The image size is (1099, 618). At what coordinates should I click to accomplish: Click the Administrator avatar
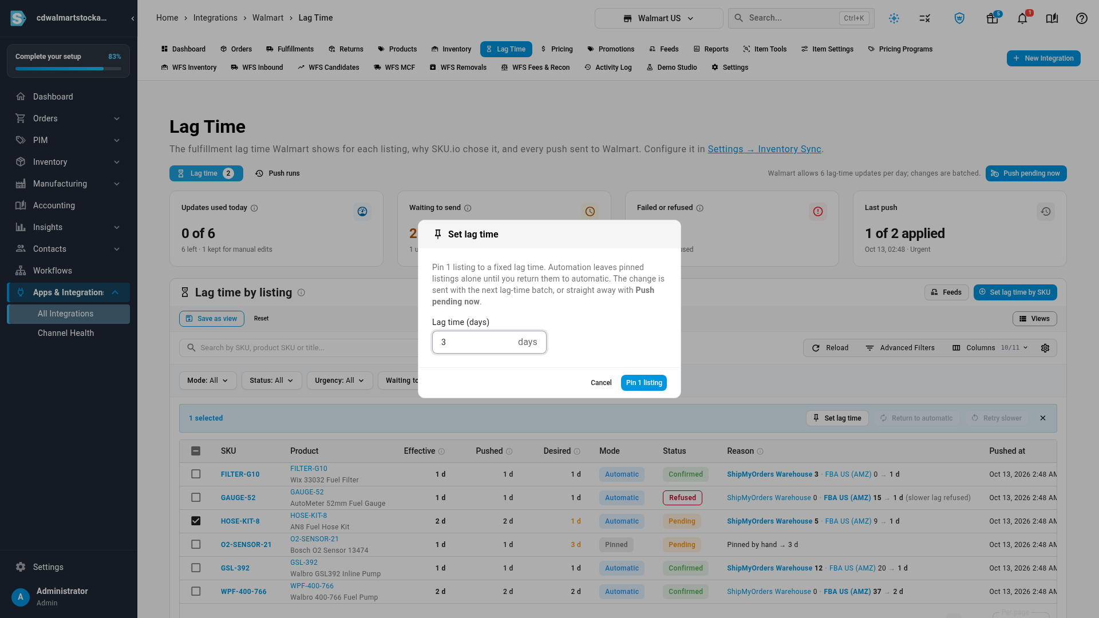21,597
